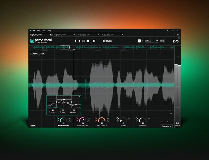Viewport: 209px width, 160px height.
Task: Toggle the bypass listening button
Action: (34, 54)
